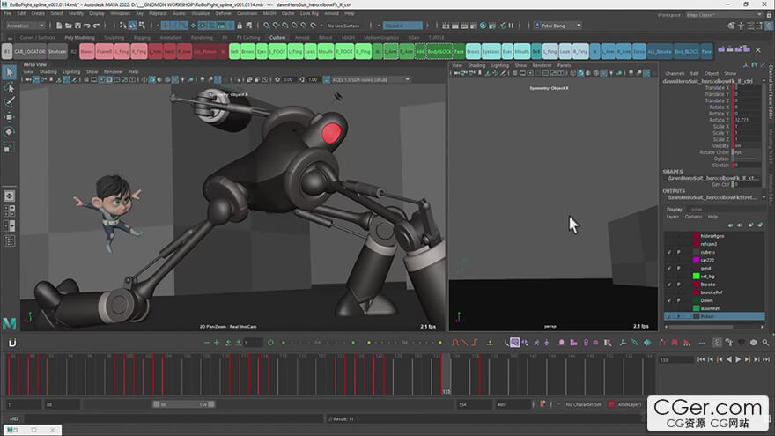775x436 pixels.
Task: Click the single-pane layout icon
Action: pos(9,196)
